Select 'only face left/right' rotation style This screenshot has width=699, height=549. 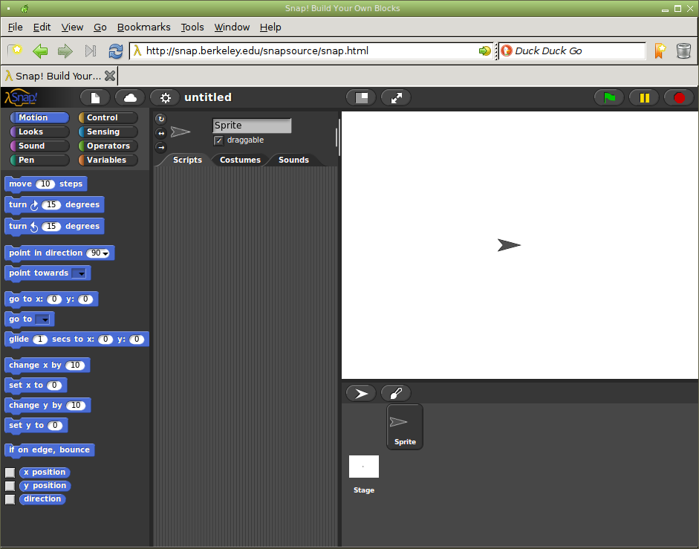[x=161, y=133]
